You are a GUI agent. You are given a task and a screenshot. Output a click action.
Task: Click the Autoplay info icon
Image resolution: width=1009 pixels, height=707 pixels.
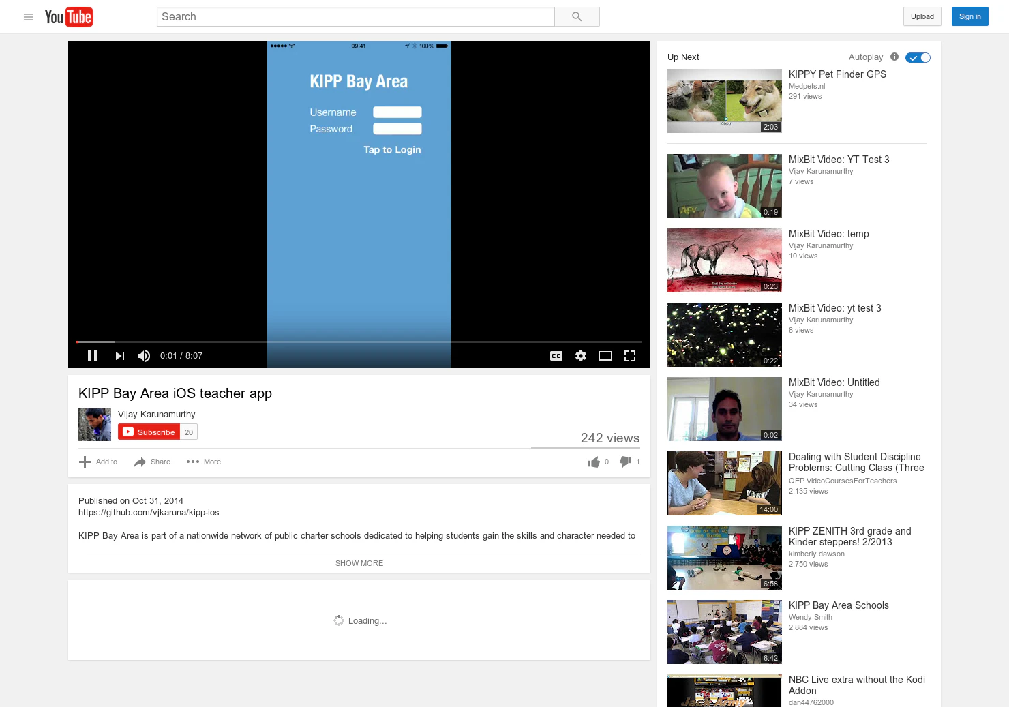894,57
